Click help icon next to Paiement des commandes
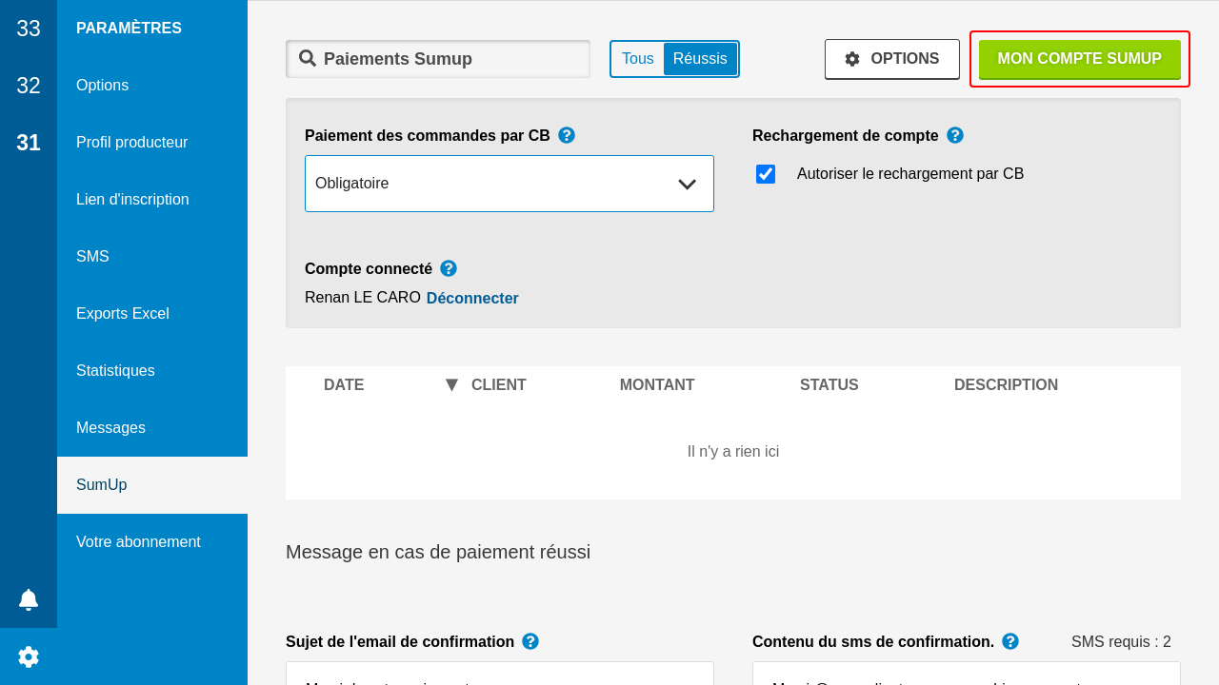This screenshot has width=1219, height=685. click(x=567, y=135)
